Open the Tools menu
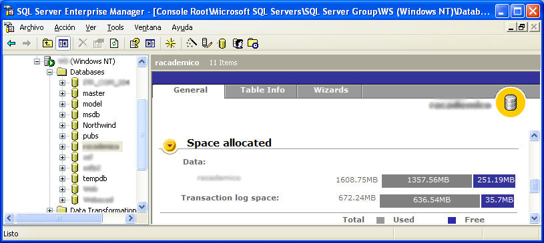544x243 pixels. coord(115,27)
